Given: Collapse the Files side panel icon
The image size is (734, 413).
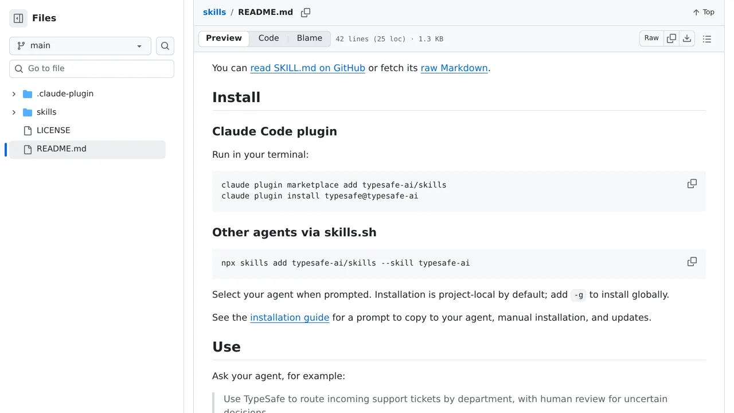Looking at the screenshot, I should pos(18,18).
